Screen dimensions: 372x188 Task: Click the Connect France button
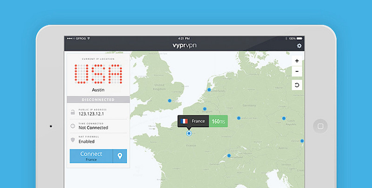click(x=91, y=156)
